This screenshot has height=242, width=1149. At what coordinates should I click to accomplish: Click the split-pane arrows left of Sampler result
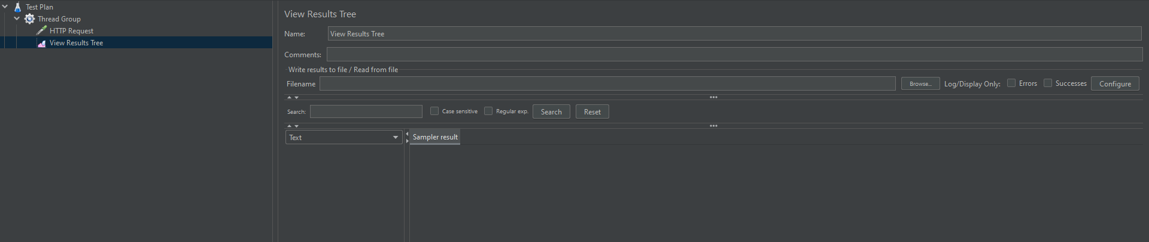[407, 137]
